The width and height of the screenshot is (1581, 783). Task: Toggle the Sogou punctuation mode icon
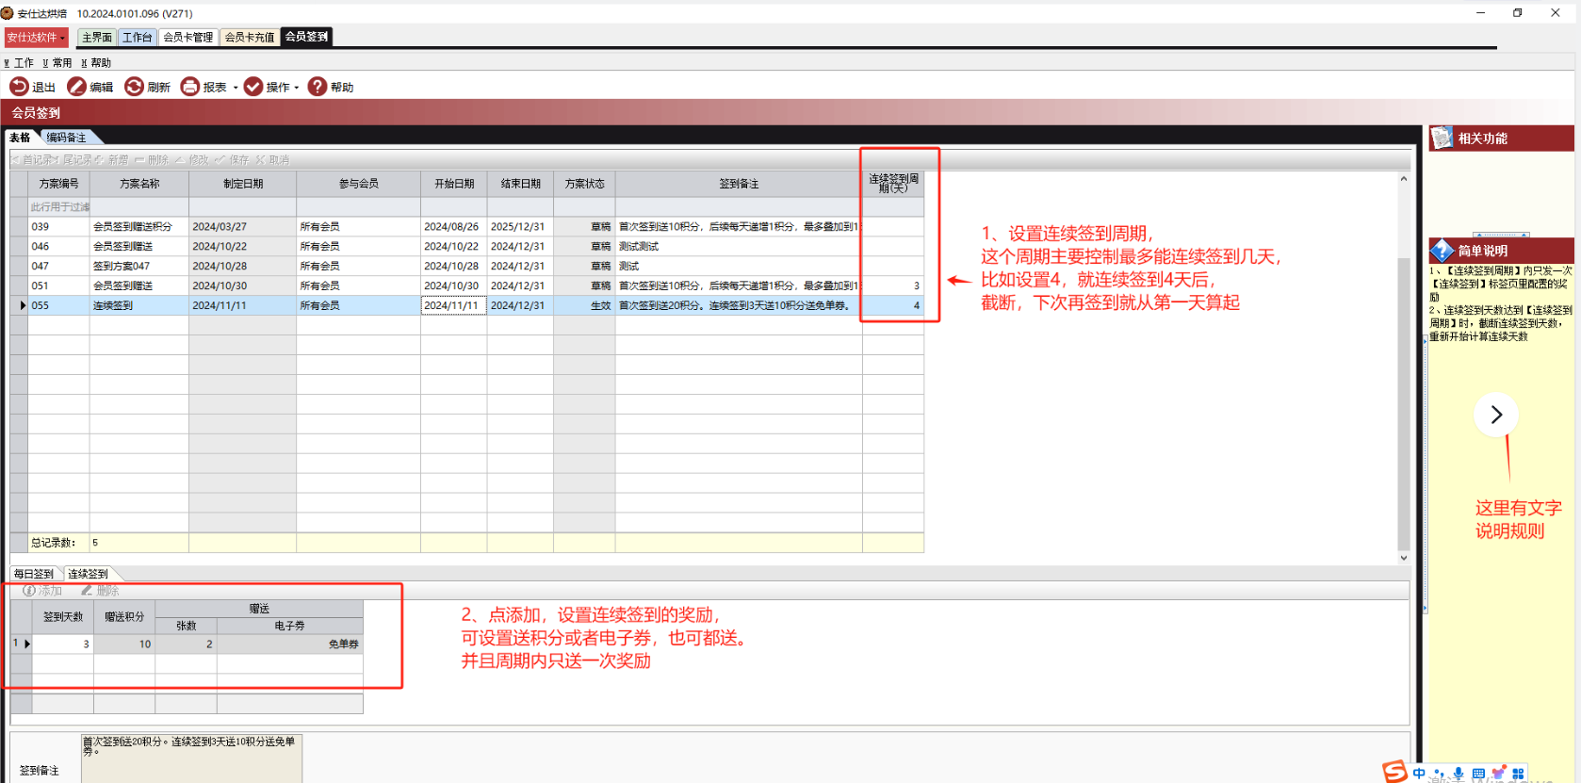coord(1439,775)
